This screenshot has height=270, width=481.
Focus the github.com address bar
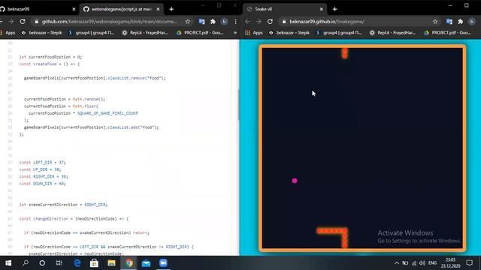109,22
